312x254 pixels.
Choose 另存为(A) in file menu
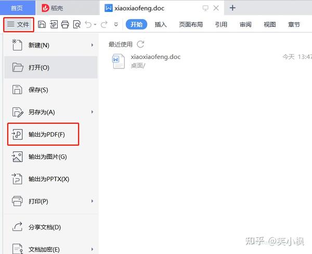(x=51, y=112)
